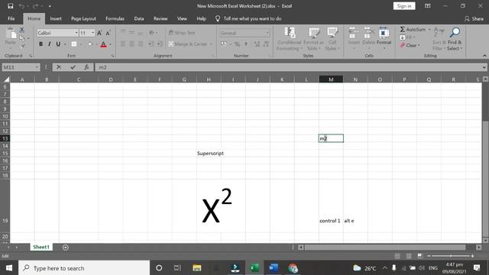
Task: Increase the font size
Action: pos(99,33)
